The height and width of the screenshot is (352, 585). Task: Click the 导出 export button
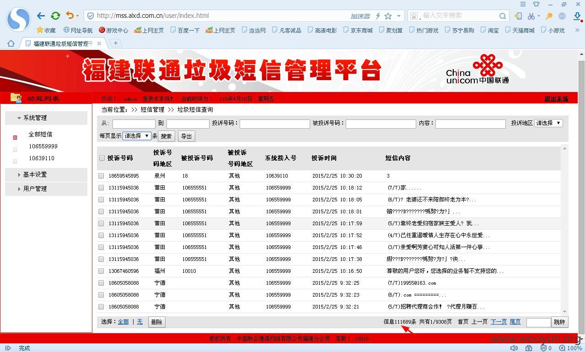(x=186, y=136)
